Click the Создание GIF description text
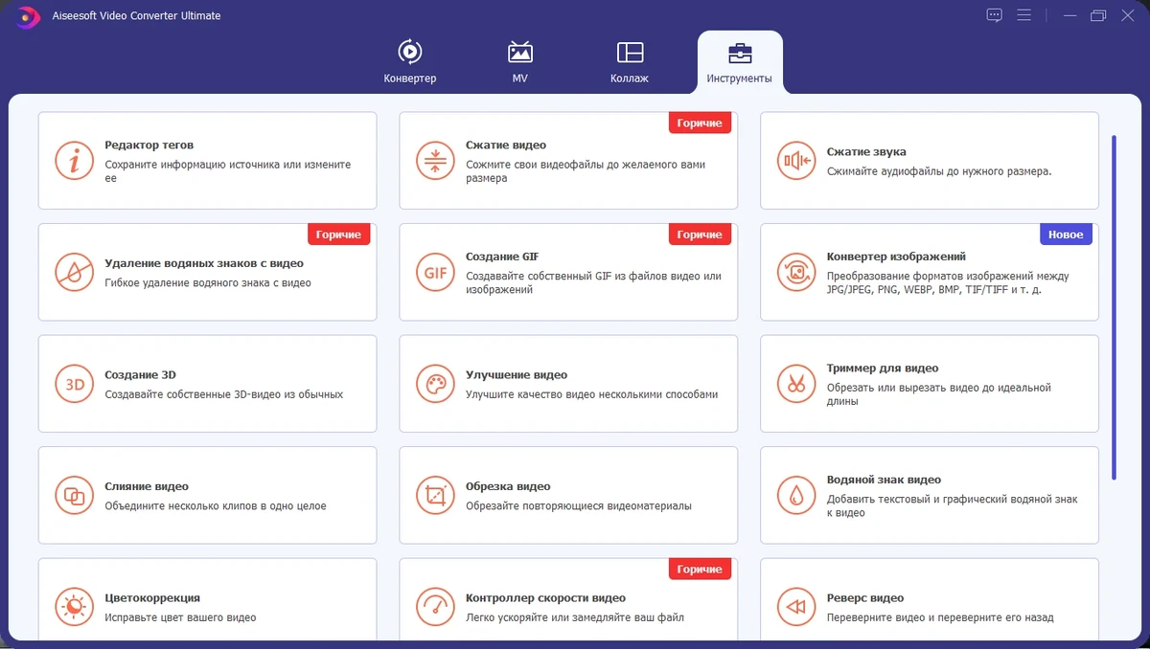1150x649 pixels. 593,282
